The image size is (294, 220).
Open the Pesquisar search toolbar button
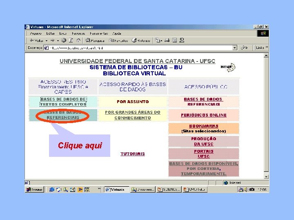(x=95, y=40)
